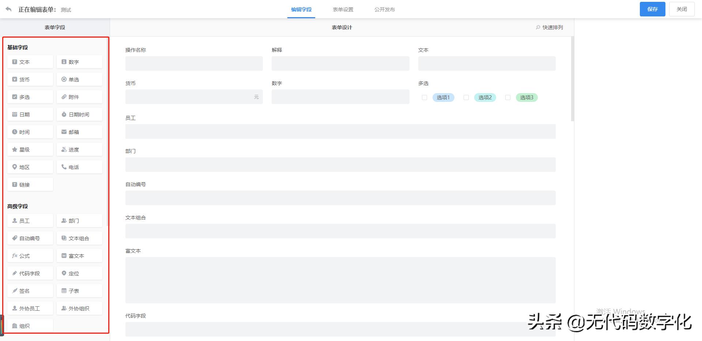Add an 自动编号 auto-number field
Screen dimensions: 702x341
click(x=30, y=238)
